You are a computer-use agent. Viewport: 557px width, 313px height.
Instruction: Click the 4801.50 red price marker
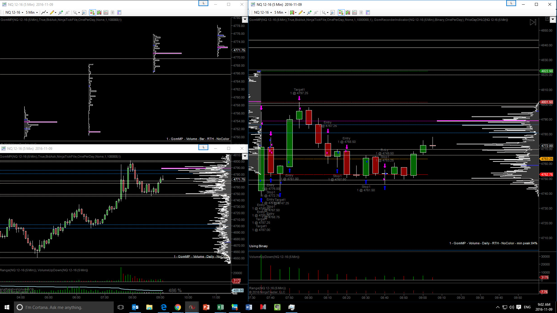coord(547,102)
